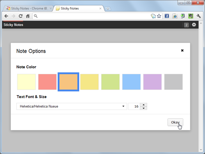
Task: Choose the pale yellow note color
Action: pos(26,82)
